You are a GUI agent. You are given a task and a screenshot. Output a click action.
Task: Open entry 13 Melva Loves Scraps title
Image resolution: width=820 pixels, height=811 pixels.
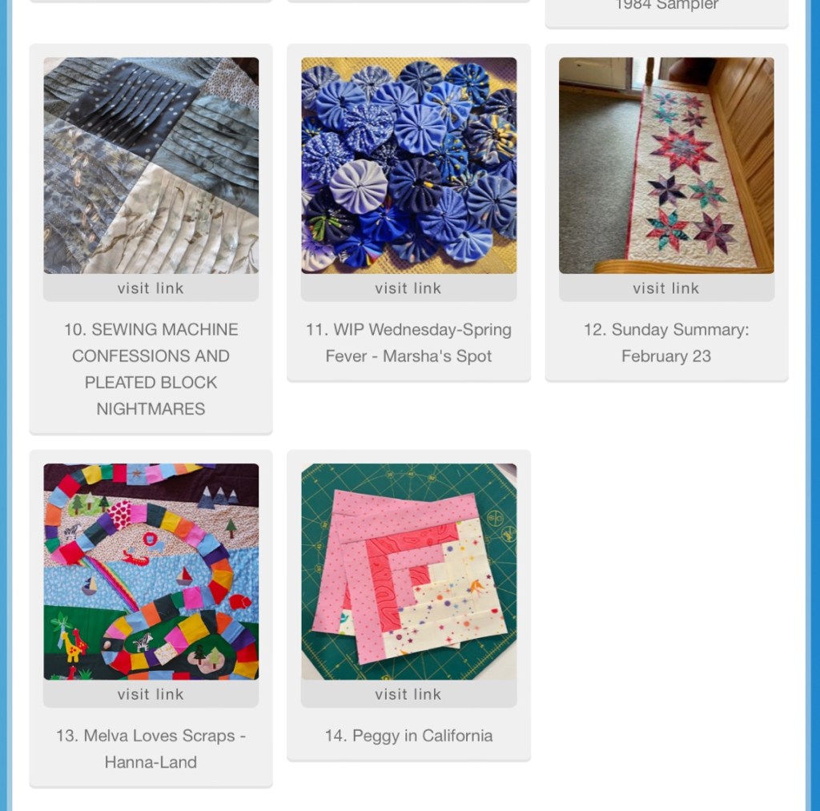151,749
